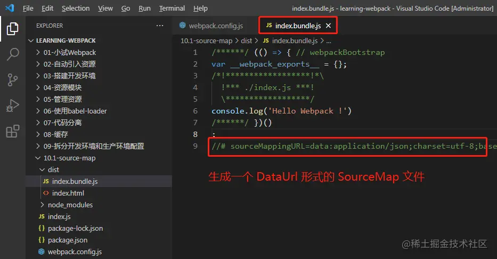
Task: Collapse the LEARNING-WEBPACK root folder
Action: coord(31,41)
